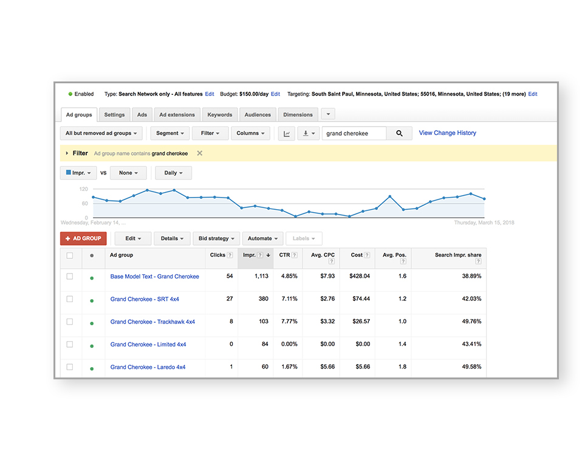This screenshot has height=459, width=582.
Task: Click status dot for Base Model Text row
Action: (x=92, y=278)
